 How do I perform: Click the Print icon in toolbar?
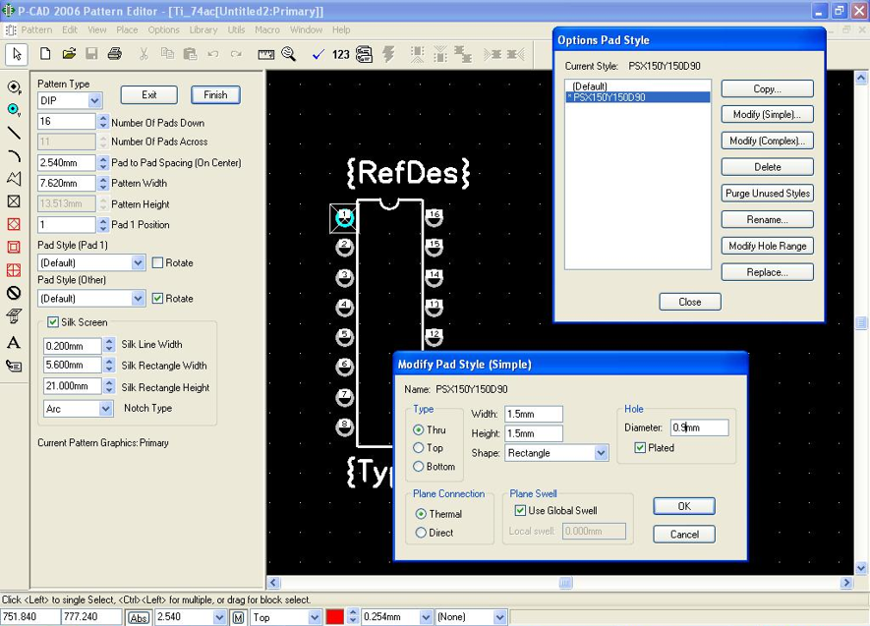(114, 54)
